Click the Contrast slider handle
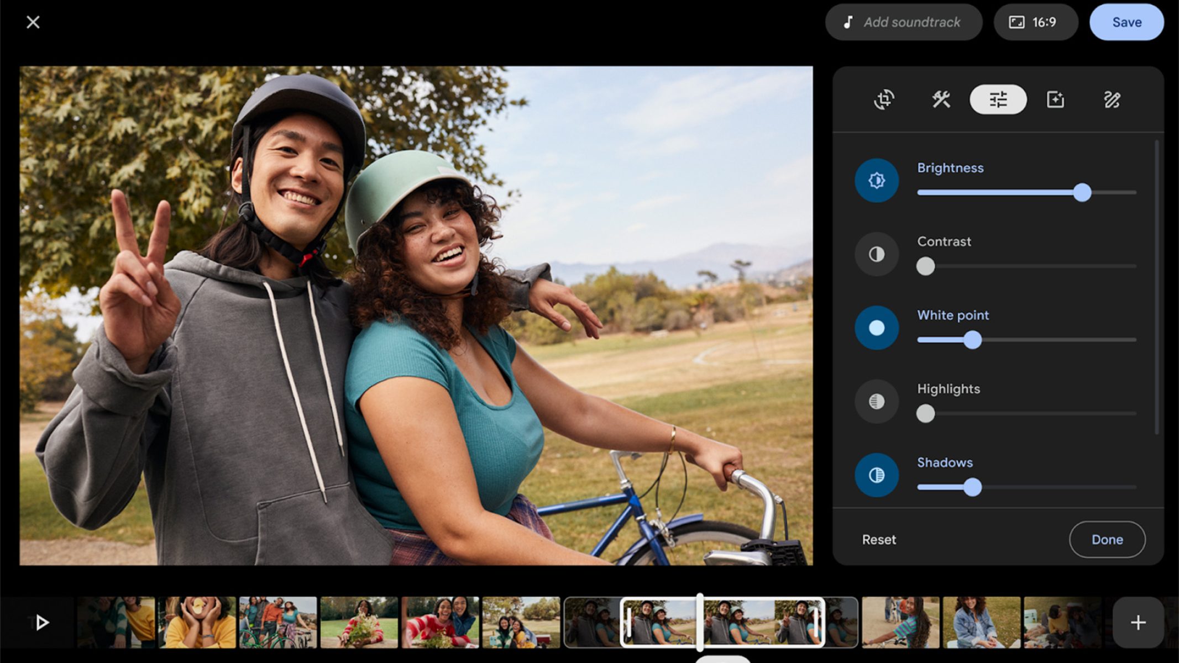 click(925, 266)
